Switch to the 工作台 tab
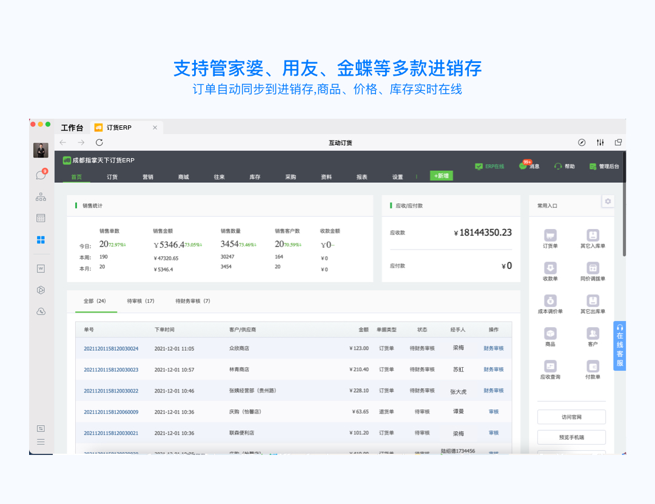The image size is (655, 504). (x=72, y=128)
